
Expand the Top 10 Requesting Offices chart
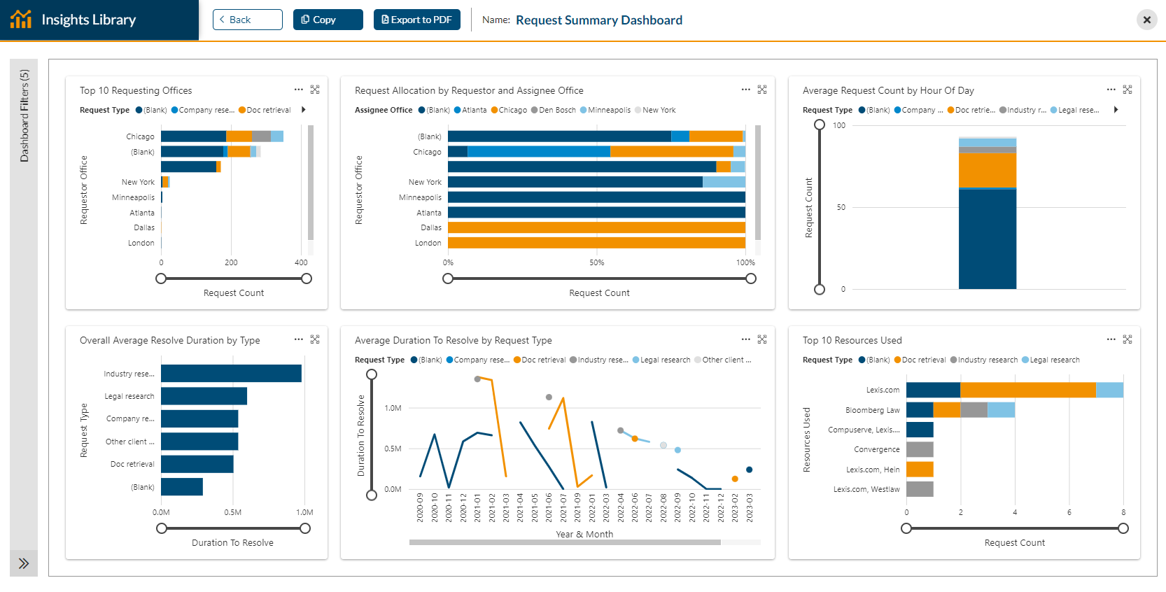315,90
